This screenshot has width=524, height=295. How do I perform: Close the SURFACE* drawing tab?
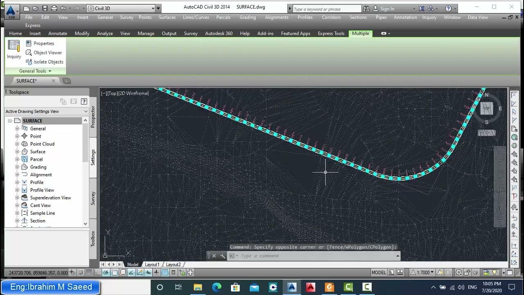click(x=53, y=81)
